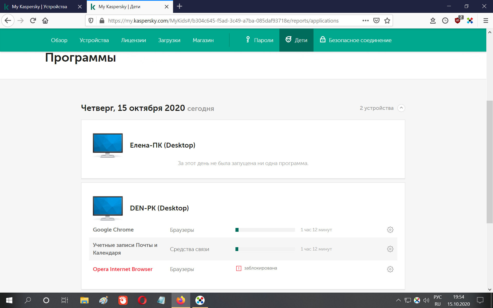The height and width of the screenshot is (308, 493).
Task: Open Firefox history clock icon
Action: [445, 21]
